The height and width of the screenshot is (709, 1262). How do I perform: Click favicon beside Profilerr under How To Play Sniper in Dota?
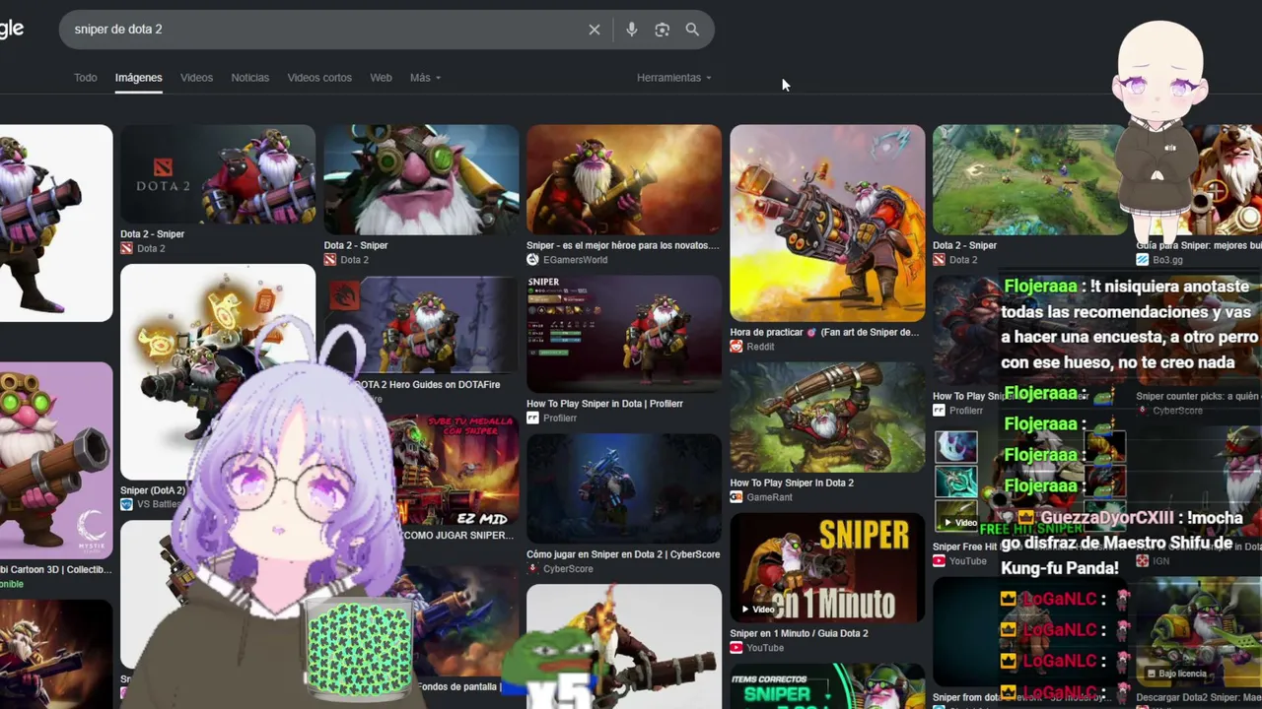click(532, 418)
